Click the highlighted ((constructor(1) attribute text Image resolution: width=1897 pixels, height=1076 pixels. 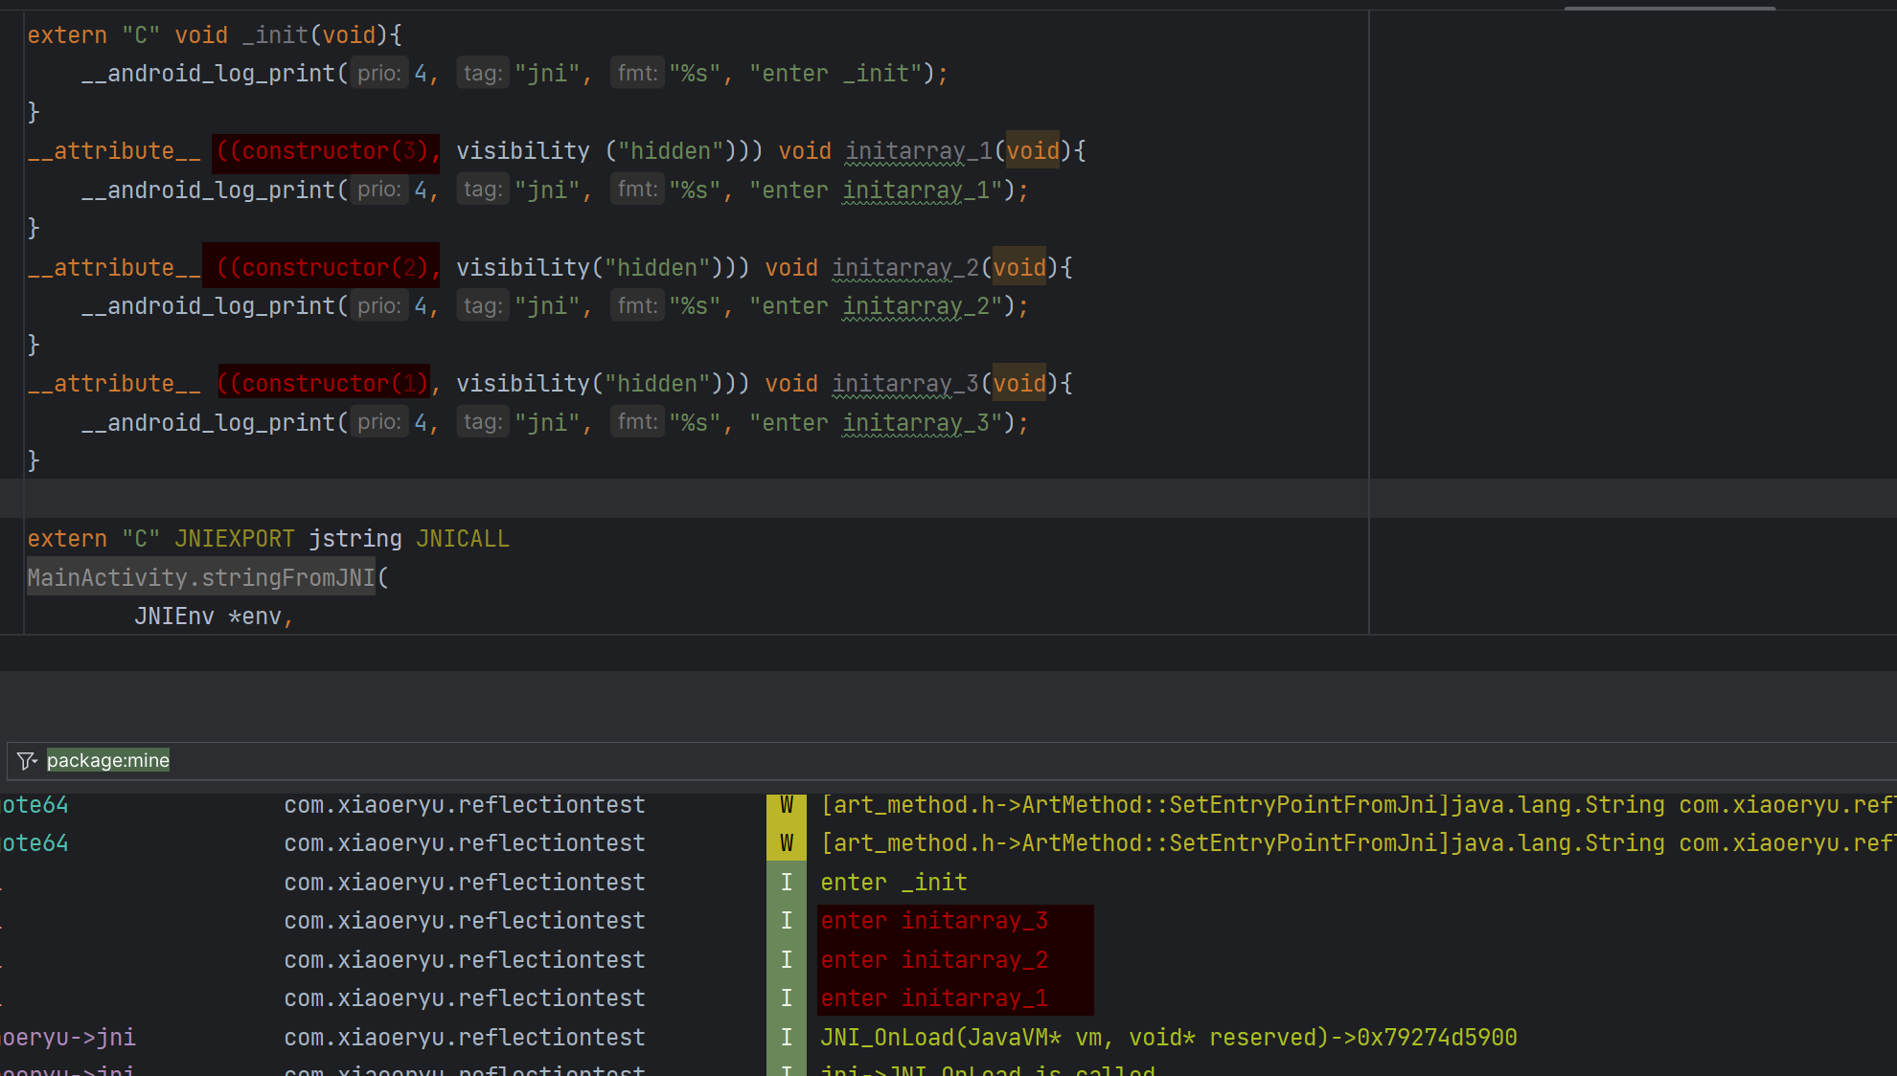pos(324,384)
